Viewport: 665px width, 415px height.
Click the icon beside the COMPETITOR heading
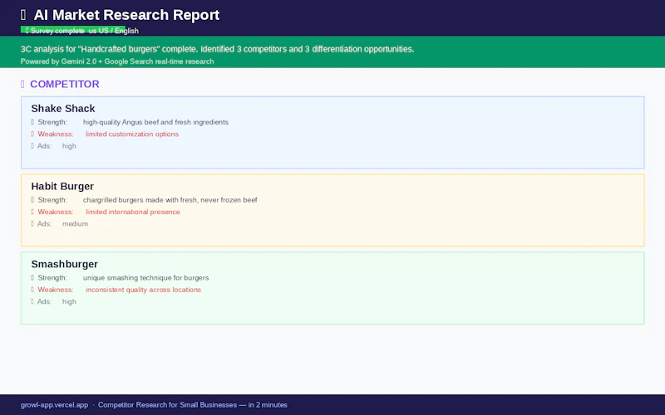pos(22,85)
